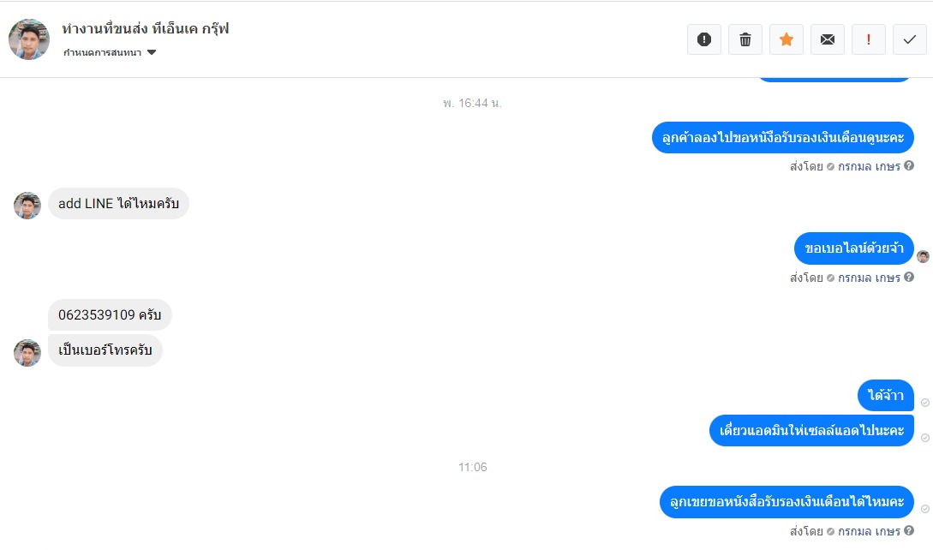Click help icon under salary certificate message
Image resolution: width=933 pixels, height=550 pixels.
click(909, 166)
